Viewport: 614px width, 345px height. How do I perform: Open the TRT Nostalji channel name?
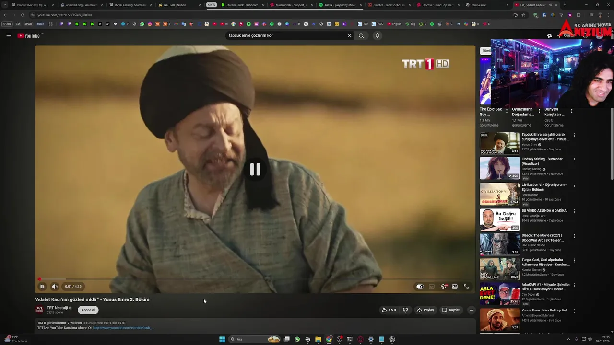click(57, 308)
